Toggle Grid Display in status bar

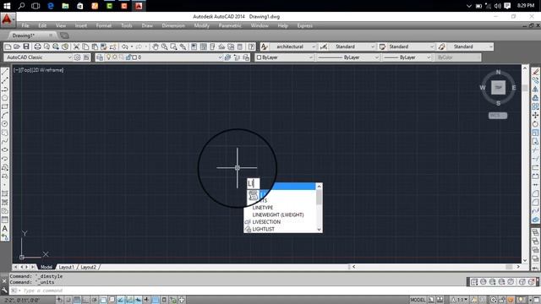click(x=77, y=300)
